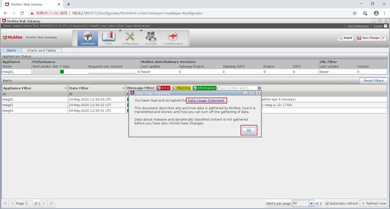The image size is (390, 209).
Task: Click the Logout link
Action: pos(378,26)
